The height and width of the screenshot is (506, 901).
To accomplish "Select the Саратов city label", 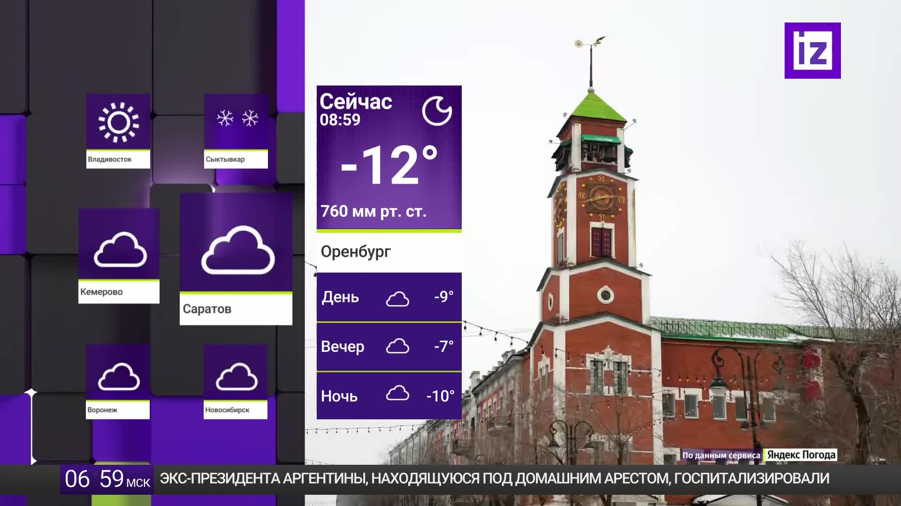I will [x=207, y=309].
